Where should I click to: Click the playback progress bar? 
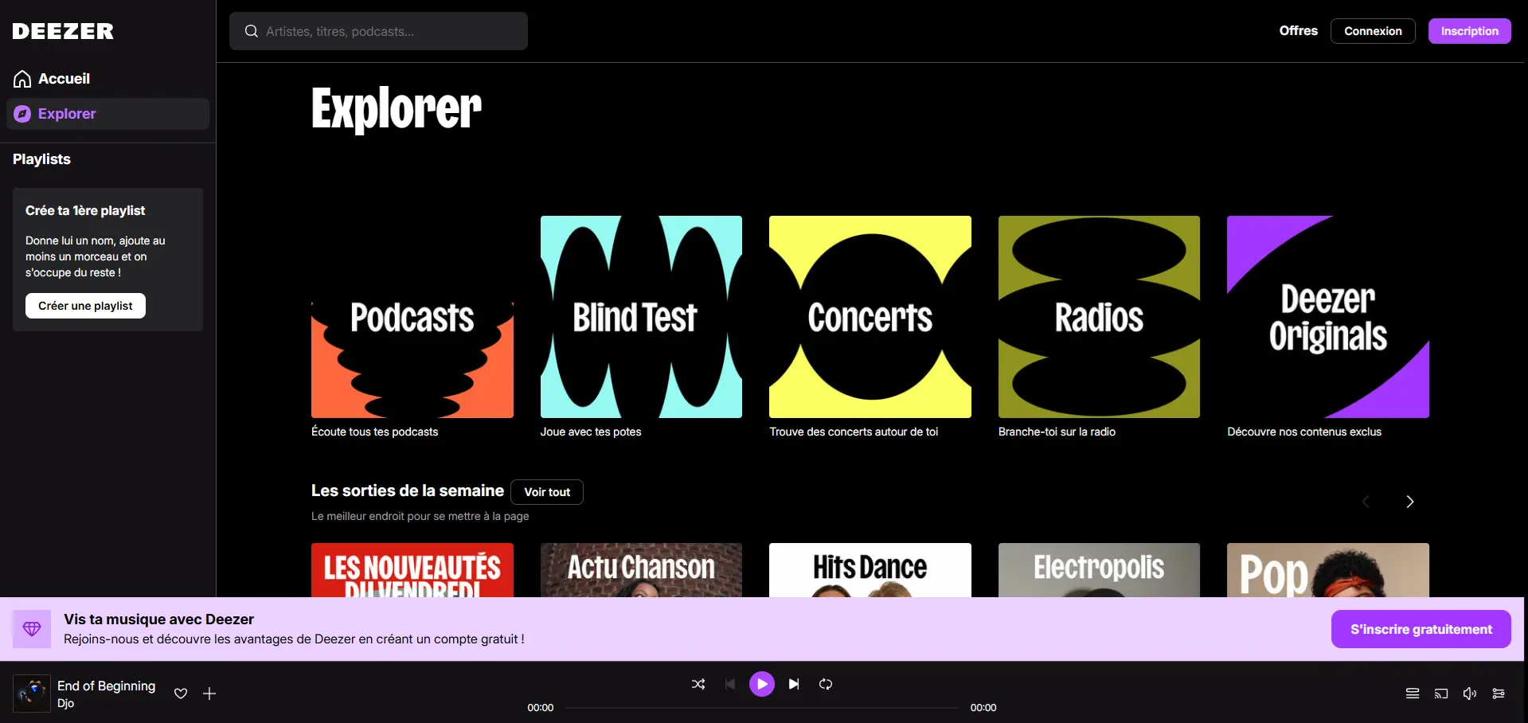click(761, 707)
